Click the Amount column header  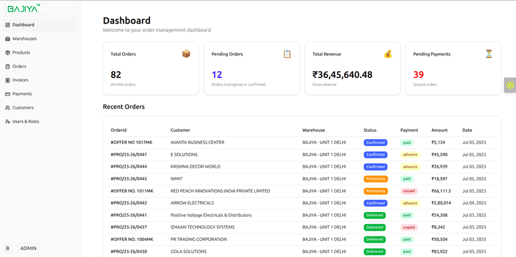[439, 130]
